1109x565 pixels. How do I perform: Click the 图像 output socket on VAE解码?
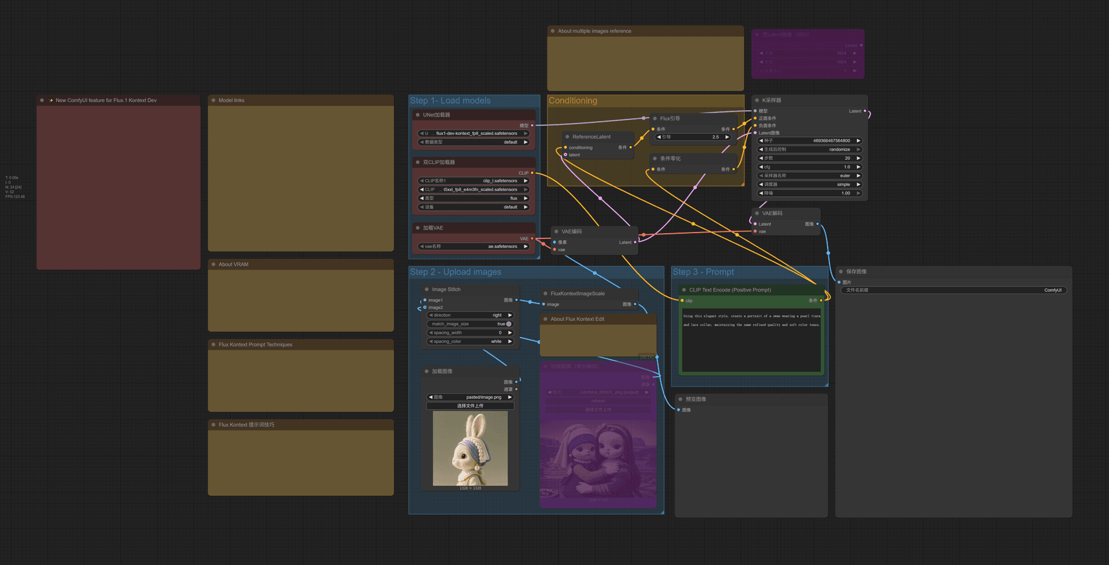(x=817, y=224)
